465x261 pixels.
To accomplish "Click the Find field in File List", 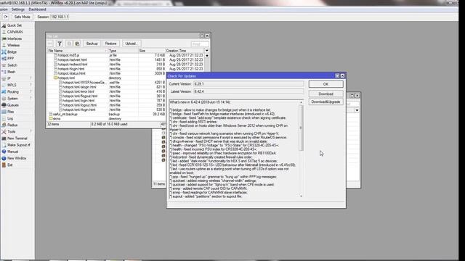I will [200, 44].
